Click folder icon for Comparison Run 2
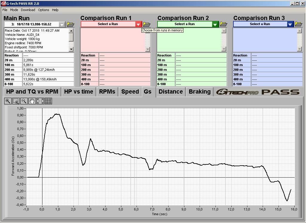Viewport: 306px width, 223px height. pyautogui.click(x=224, y=24)
